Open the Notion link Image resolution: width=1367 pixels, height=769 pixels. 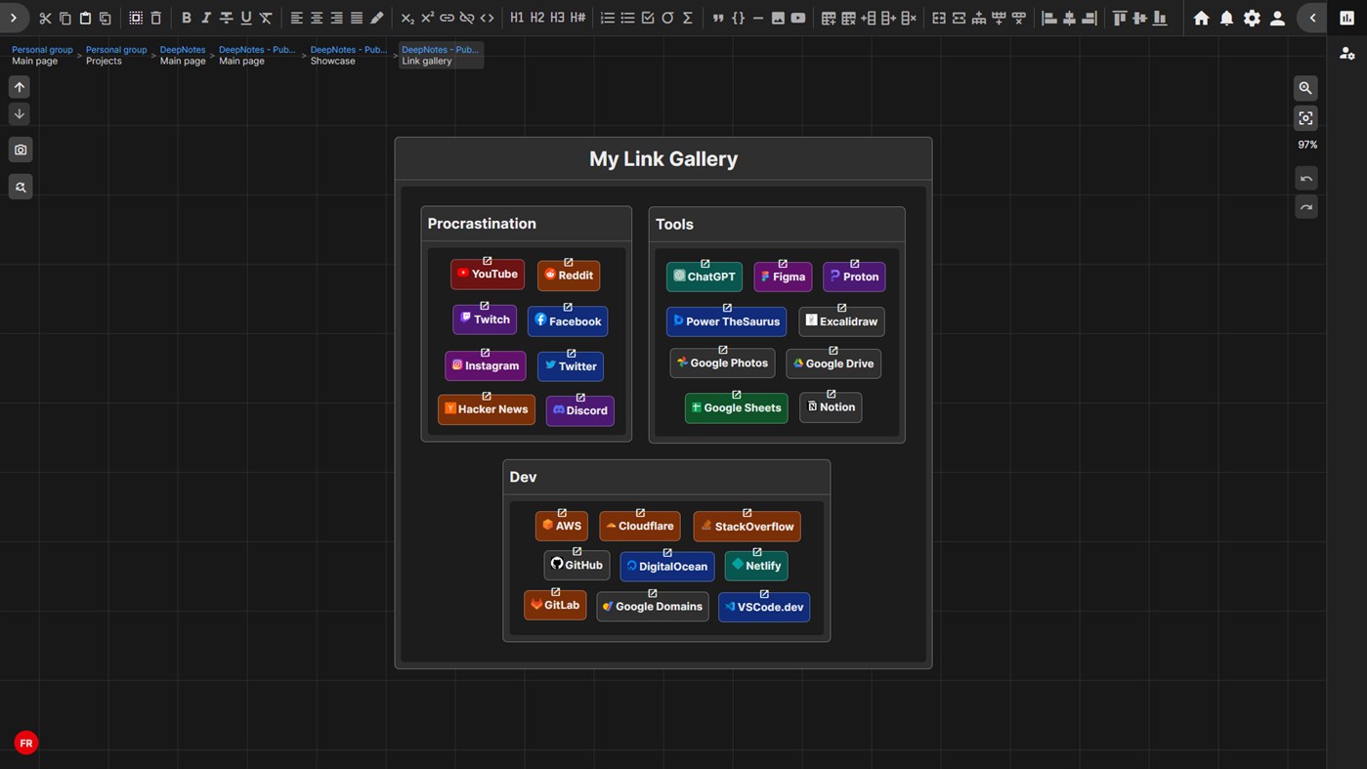tap(830, 407)
